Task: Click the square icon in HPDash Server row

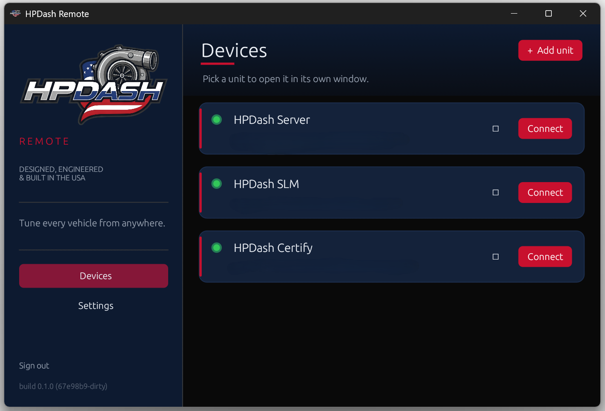Action: click(x=496, y=128)
